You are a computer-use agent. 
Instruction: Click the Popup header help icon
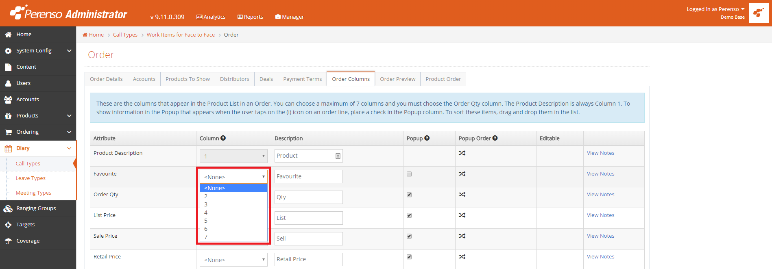[x=427, y=138]
